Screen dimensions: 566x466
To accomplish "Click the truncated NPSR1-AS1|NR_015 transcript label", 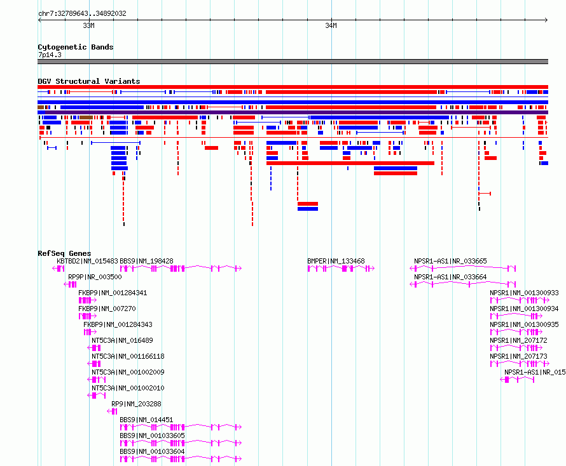I will pos(535,372).
